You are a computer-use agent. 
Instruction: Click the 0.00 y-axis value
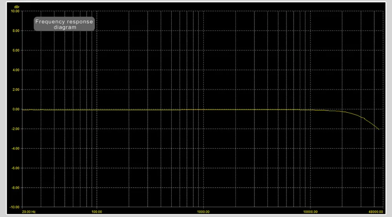tap(16, 109)
